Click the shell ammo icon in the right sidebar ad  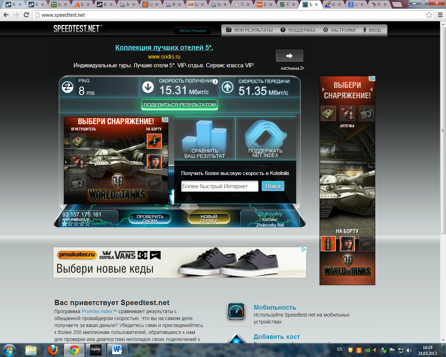328,244
